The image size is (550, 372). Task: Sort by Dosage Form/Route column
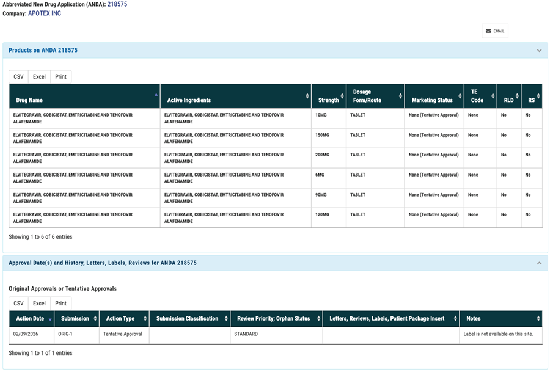pos(375,97)
